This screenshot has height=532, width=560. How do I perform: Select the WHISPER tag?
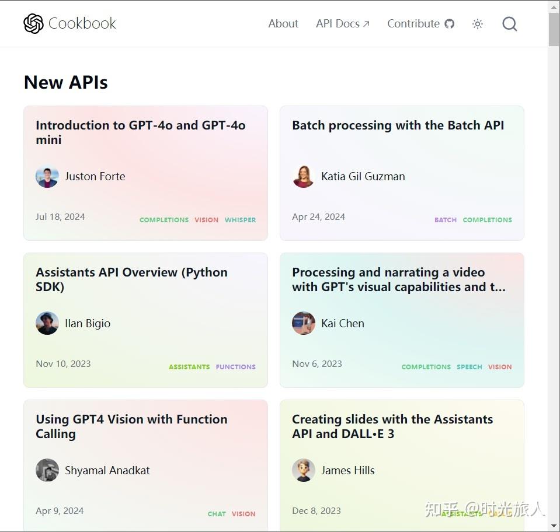240,220
